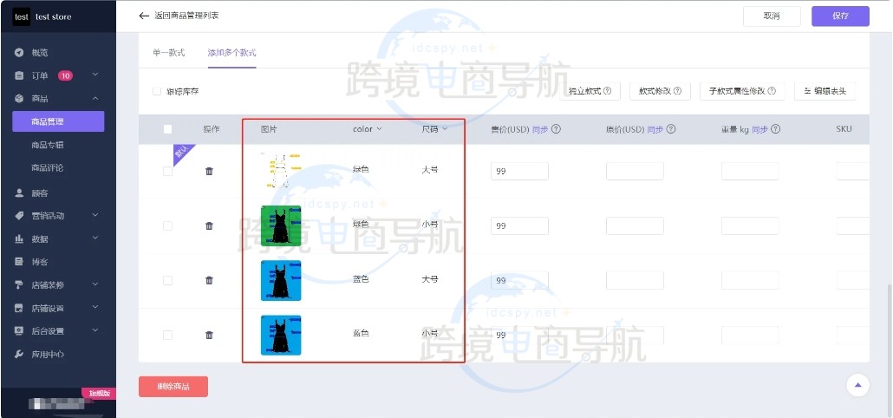Image resolution: width=893 pixels, height=418 pixels.
Task: Select the 添加多个款式 tab
Action: tap(231, 53)
